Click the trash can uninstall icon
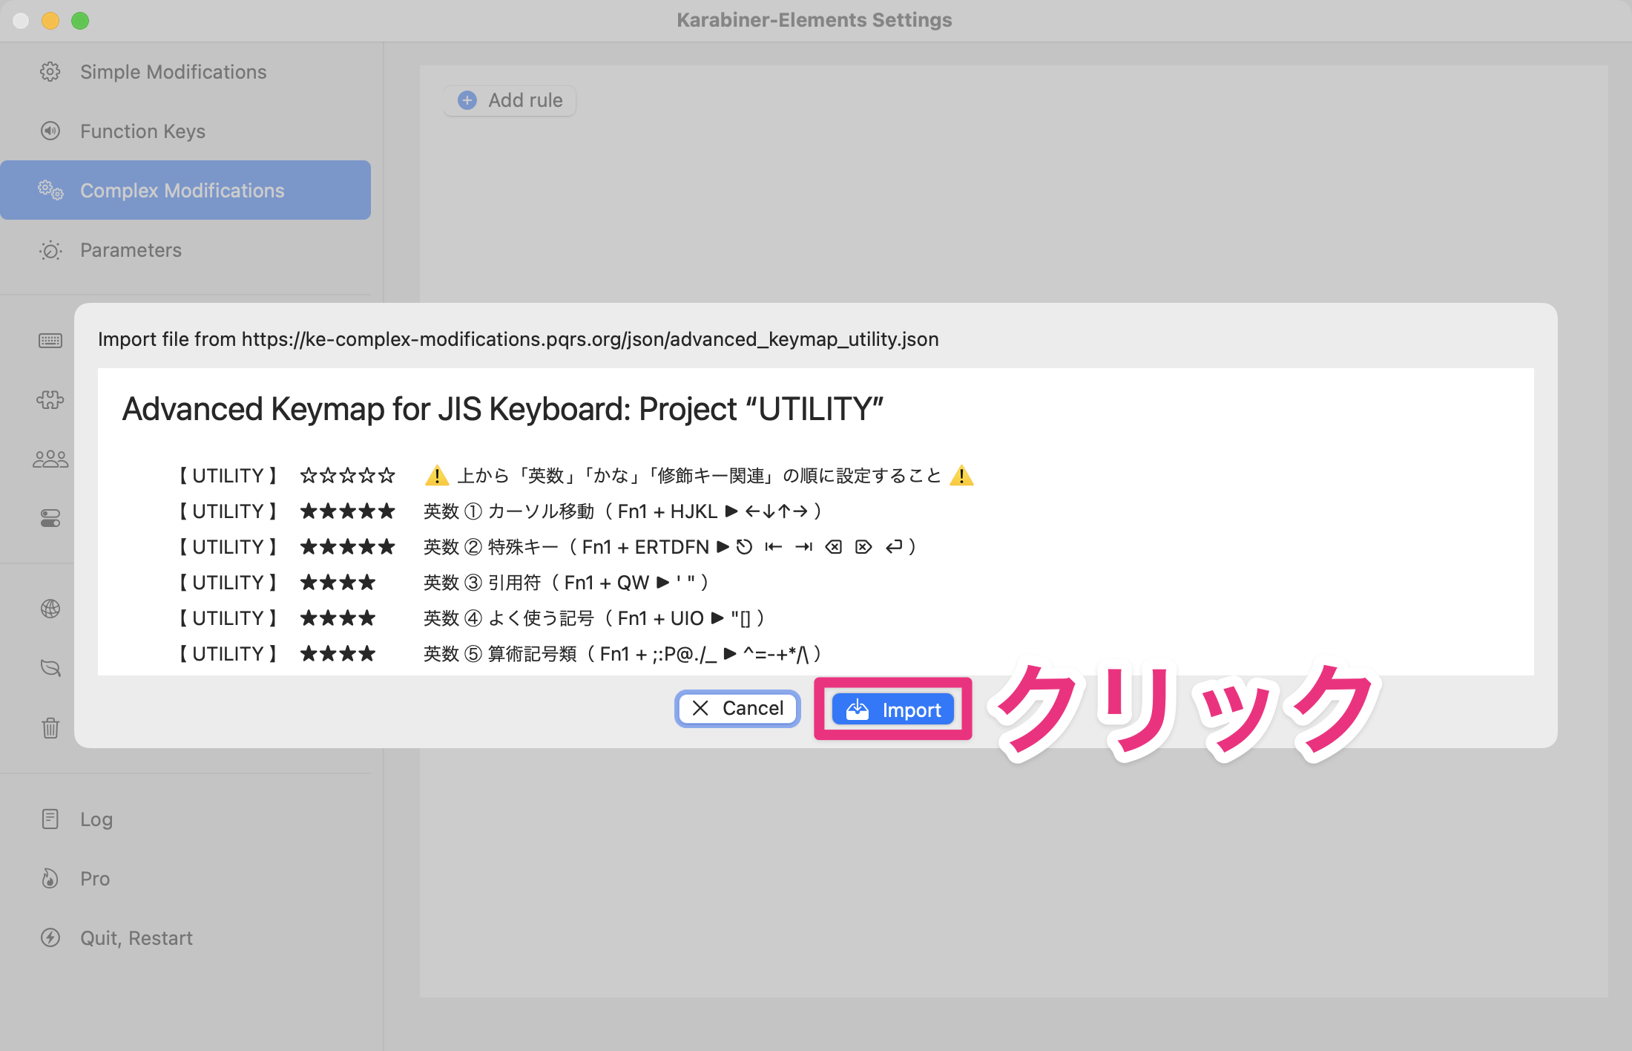Viewport: 1632px width, 1051px height. pos(50,727)
